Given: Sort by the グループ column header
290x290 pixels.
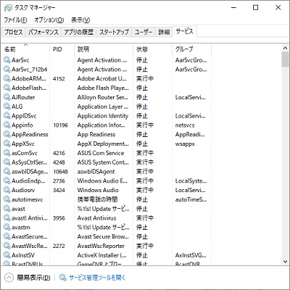Looking at the screenshot, I should pos(192,49).
